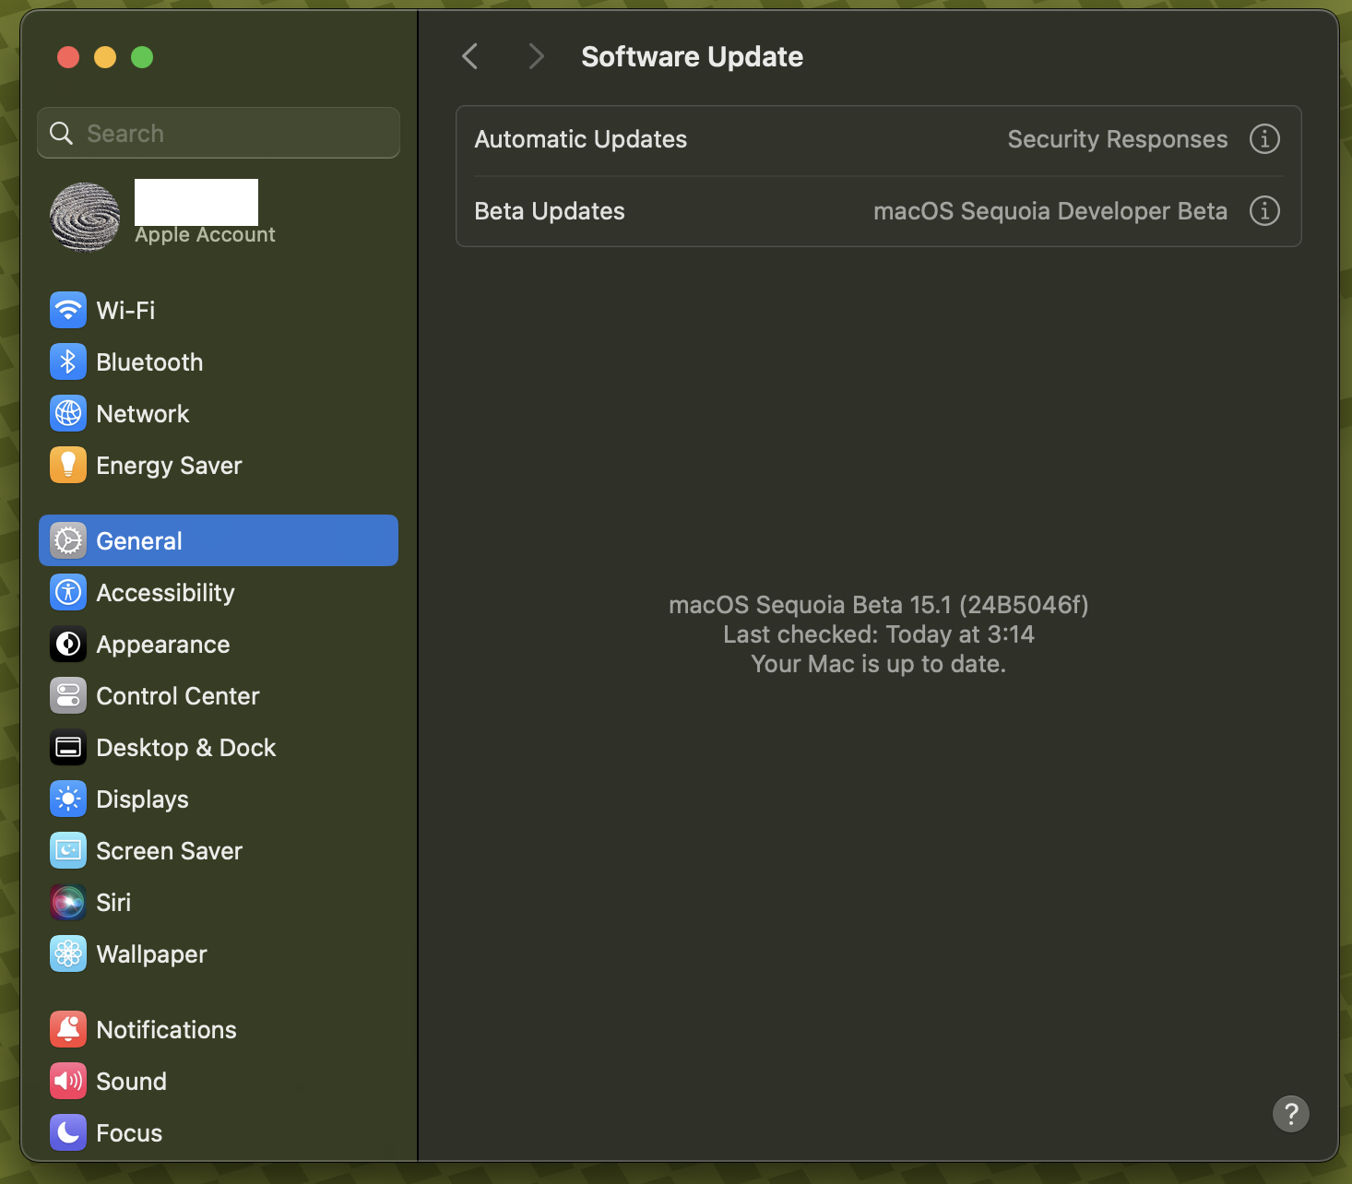
Task: Open the Network globe icon
Action: [68, 413]
